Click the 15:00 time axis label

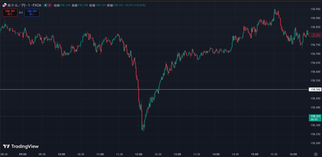pos(255,154)
